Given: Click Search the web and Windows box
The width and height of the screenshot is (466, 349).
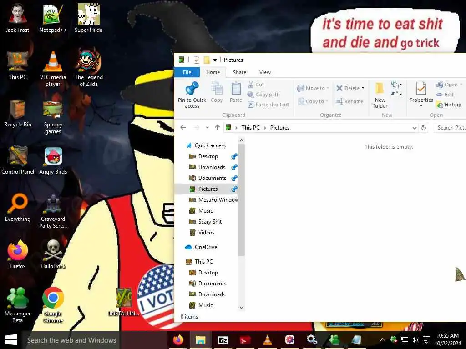Looking at the screenshot, I should 95,340.
